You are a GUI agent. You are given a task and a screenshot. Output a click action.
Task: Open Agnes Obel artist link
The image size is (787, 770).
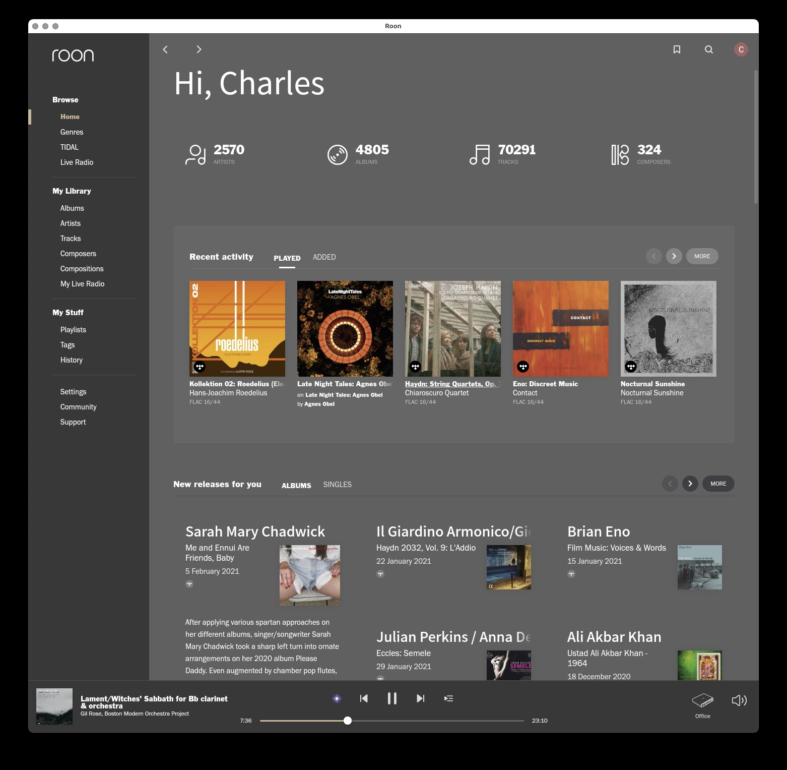(319, 404)
